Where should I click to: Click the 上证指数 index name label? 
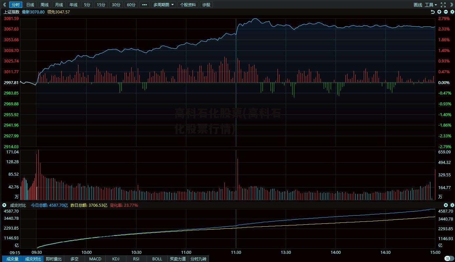point(11,12)
